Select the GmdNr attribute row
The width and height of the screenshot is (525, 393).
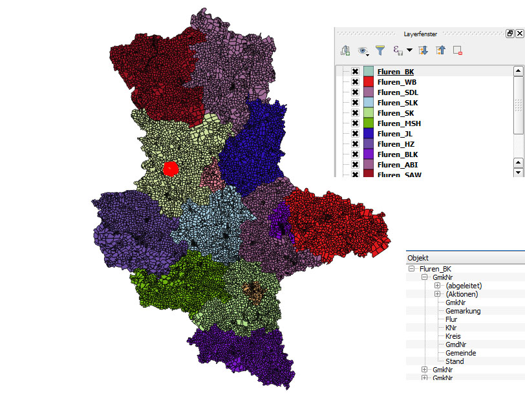[456, 344]
